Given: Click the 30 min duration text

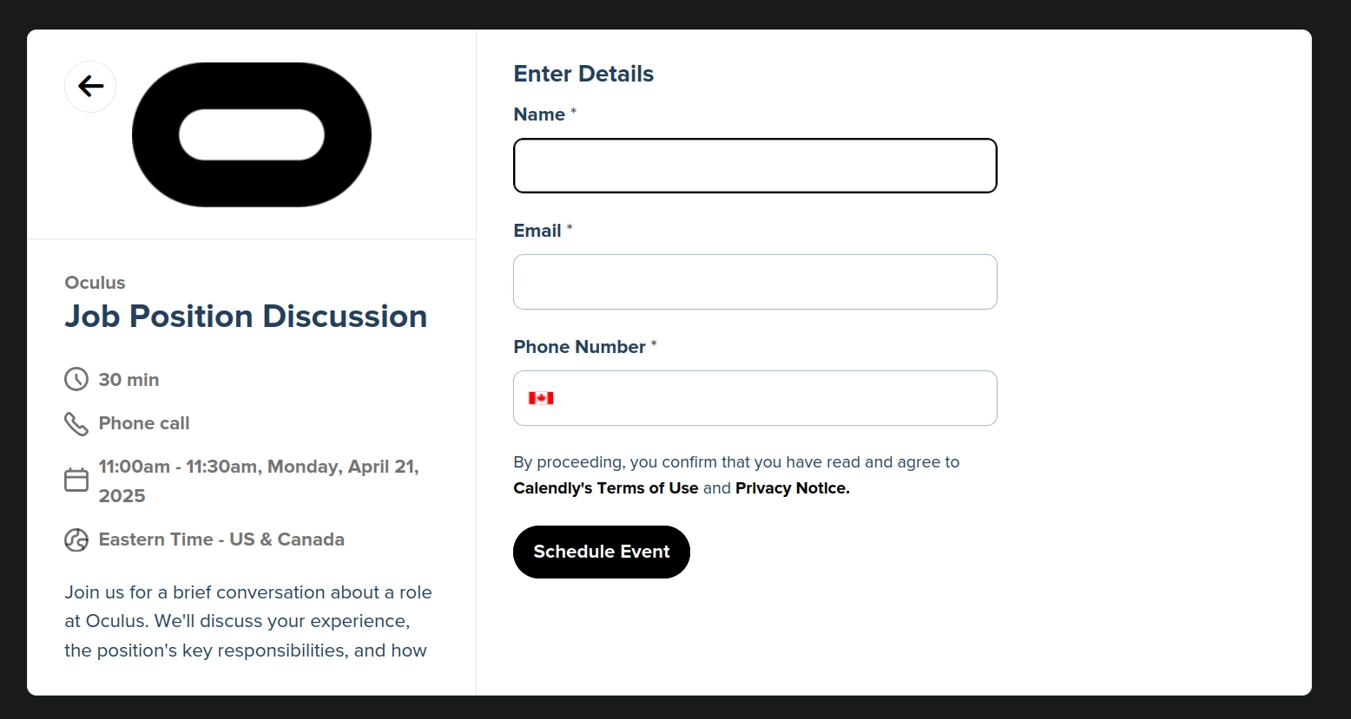Looking at the screenshot, I should pos(127,379).
